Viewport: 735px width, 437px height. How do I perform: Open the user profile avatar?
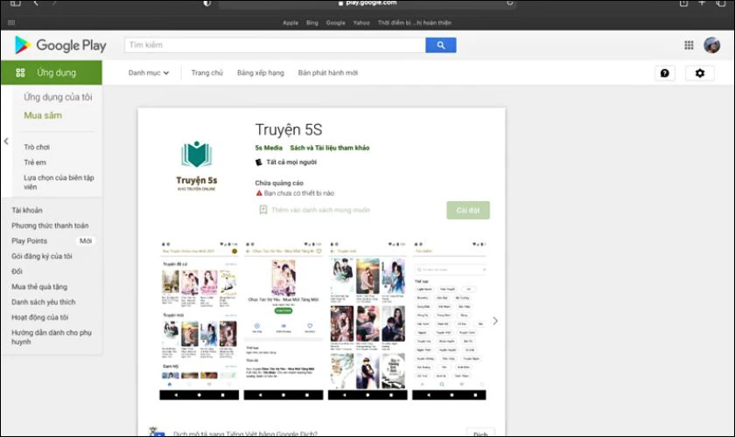tap(711, 45)
